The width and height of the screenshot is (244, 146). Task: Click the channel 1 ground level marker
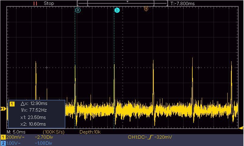click(x=3, y=109)
